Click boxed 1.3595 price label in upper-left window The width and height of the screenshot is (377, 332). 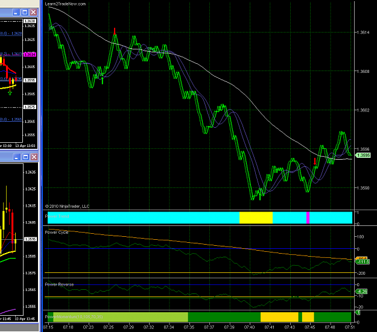[x=30, y=80]
